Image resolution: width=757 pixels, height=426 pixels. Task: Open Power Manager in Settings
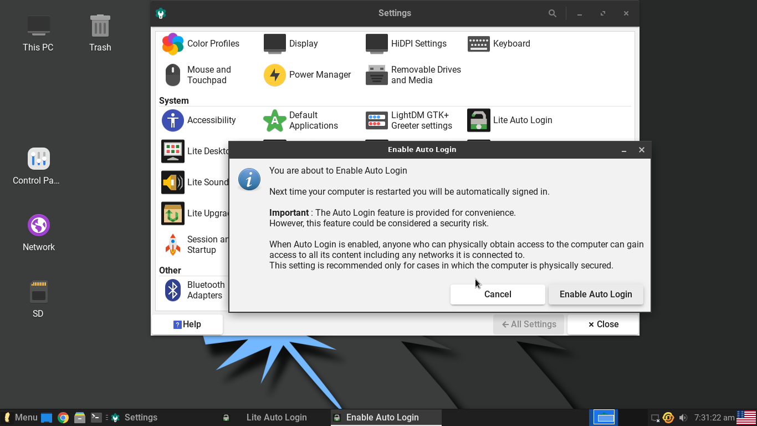(x=308, y=75)
